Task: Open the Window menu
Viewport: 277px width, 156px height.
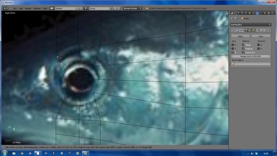Action: coord(37,8)
